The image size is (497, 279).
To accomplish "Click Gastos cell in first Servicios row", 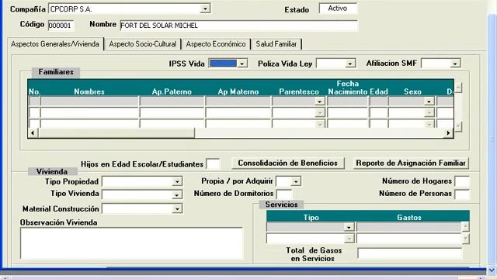I will (x=409, y=227).
